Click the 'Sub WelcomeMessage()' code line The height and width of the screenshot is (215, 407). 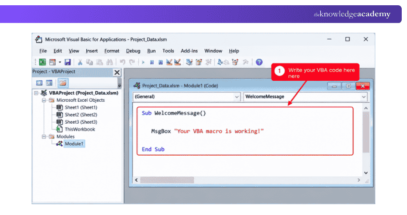click(174, 113)
